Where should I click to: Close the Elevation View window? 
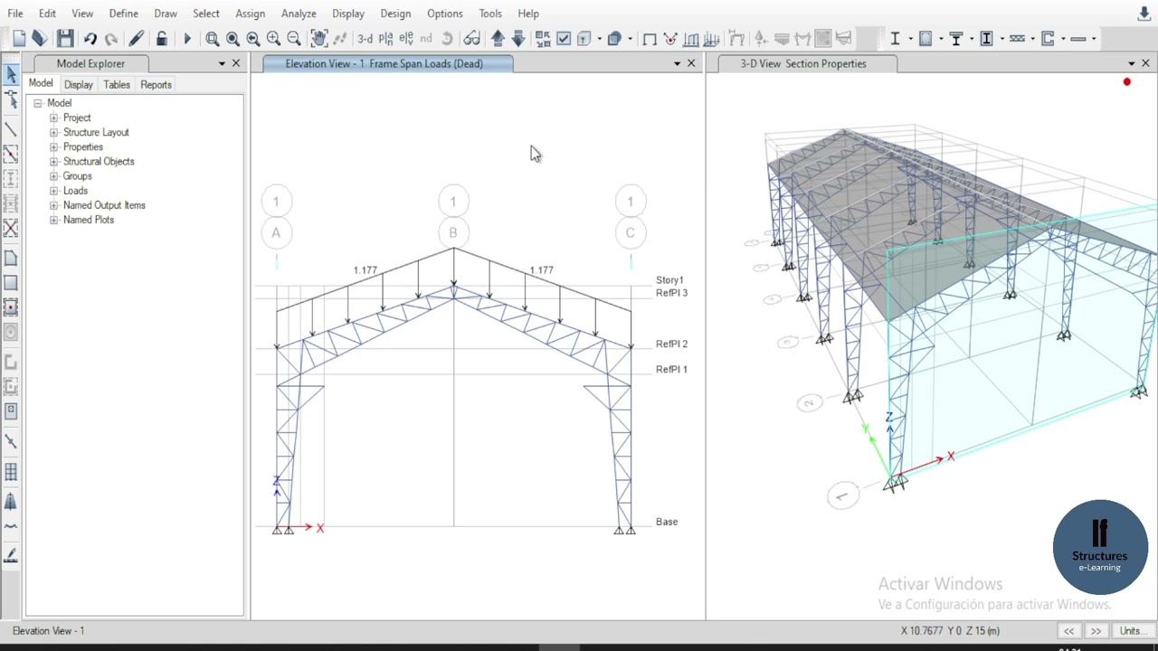tap(691, 63)
